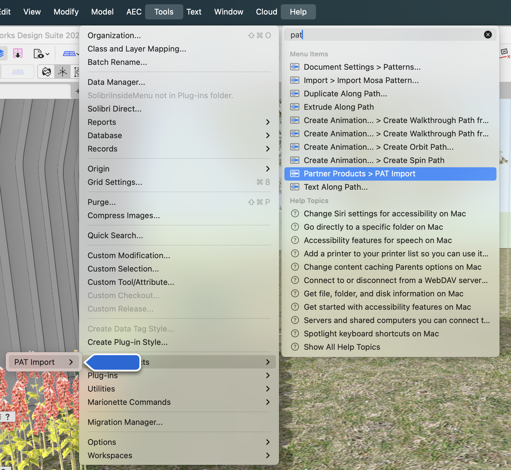Select Data Manager from Tools menu

116,82
